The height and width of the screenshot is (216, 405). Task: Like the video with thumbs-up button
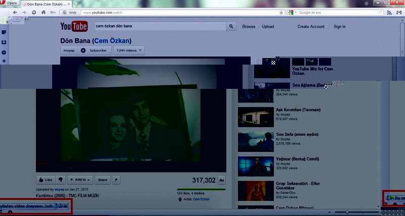(x=46, y=180)
